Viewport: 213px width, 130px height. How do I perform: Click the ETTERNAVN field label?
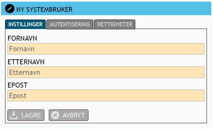[26, 62]
